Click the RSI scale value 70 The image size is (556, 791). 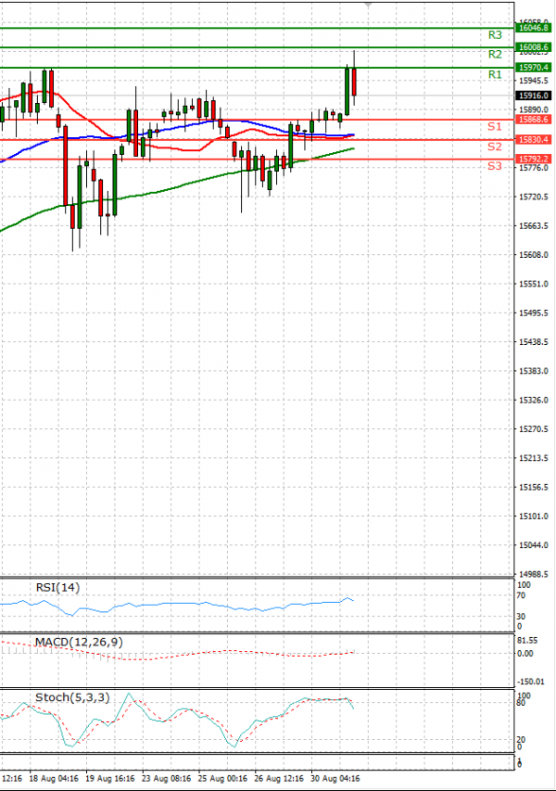tap(521, 595)
